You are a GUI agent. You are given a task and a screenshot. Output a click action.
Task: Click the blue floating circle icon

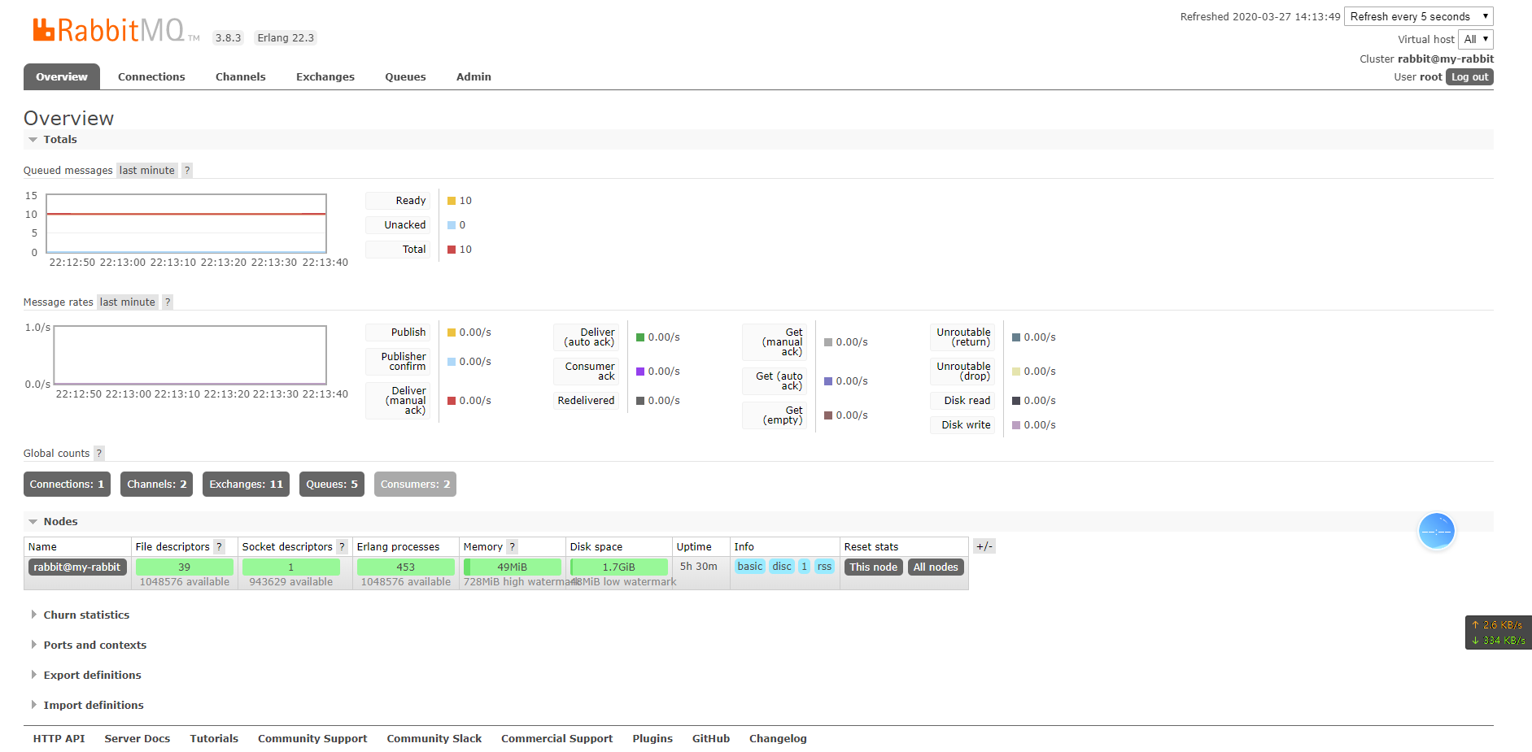point(1436,531)
